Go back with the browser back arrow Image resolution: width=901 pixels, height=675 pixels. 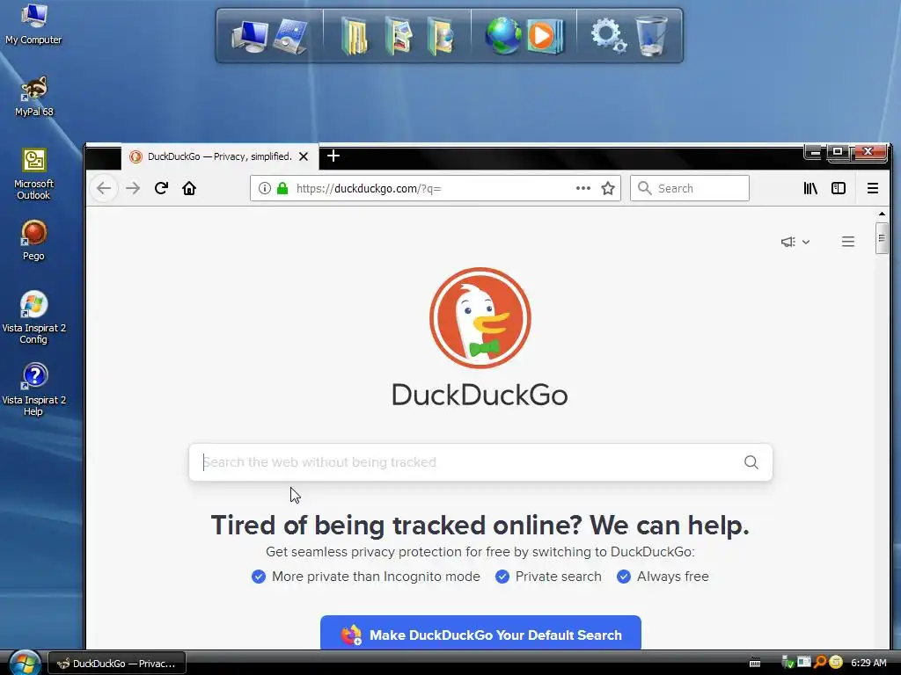pyautogui.click(x=104, y=188)
